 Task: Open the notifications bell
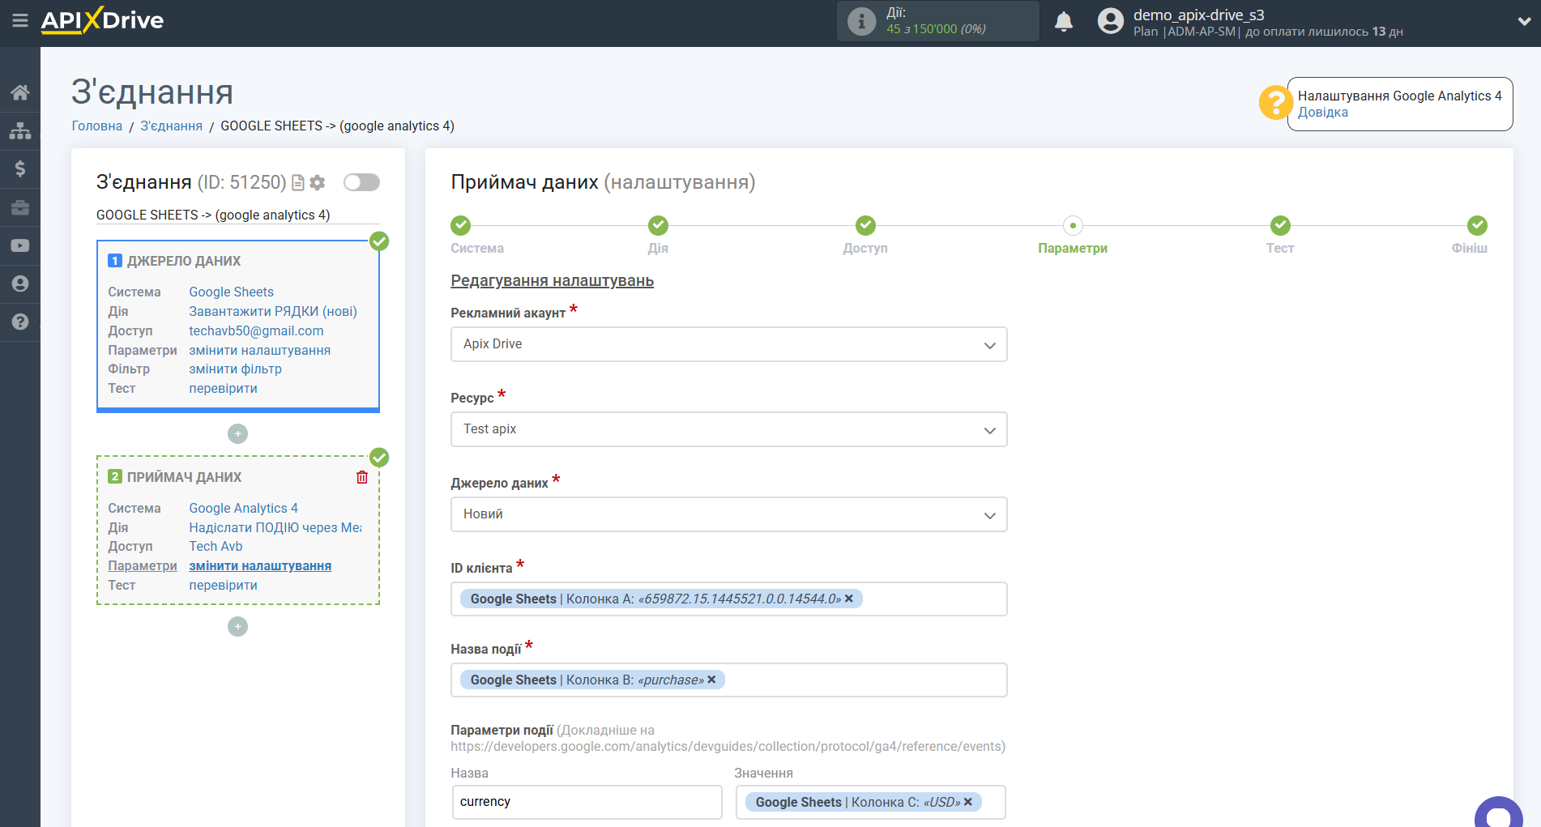1064,21
